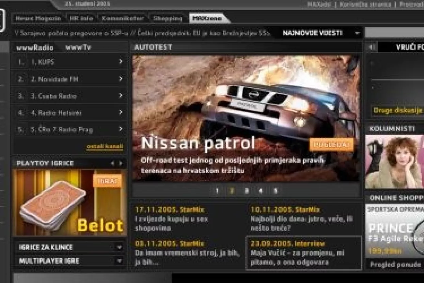The image size is (424, 283).
Task: Go to Autotest slide 1
Action: point(217,191)
